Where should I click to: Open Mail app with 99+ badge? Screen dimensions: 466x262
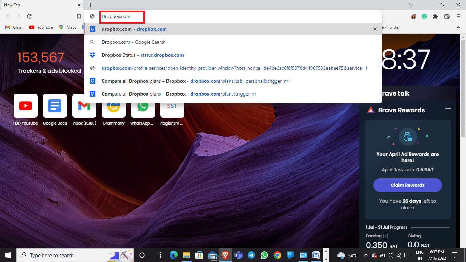click(x=213, y=255)
